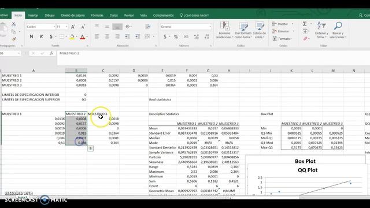This screenshot has width=370, height=208.
Task: Click the Box Plot chart title
Action: coord(305,161)
